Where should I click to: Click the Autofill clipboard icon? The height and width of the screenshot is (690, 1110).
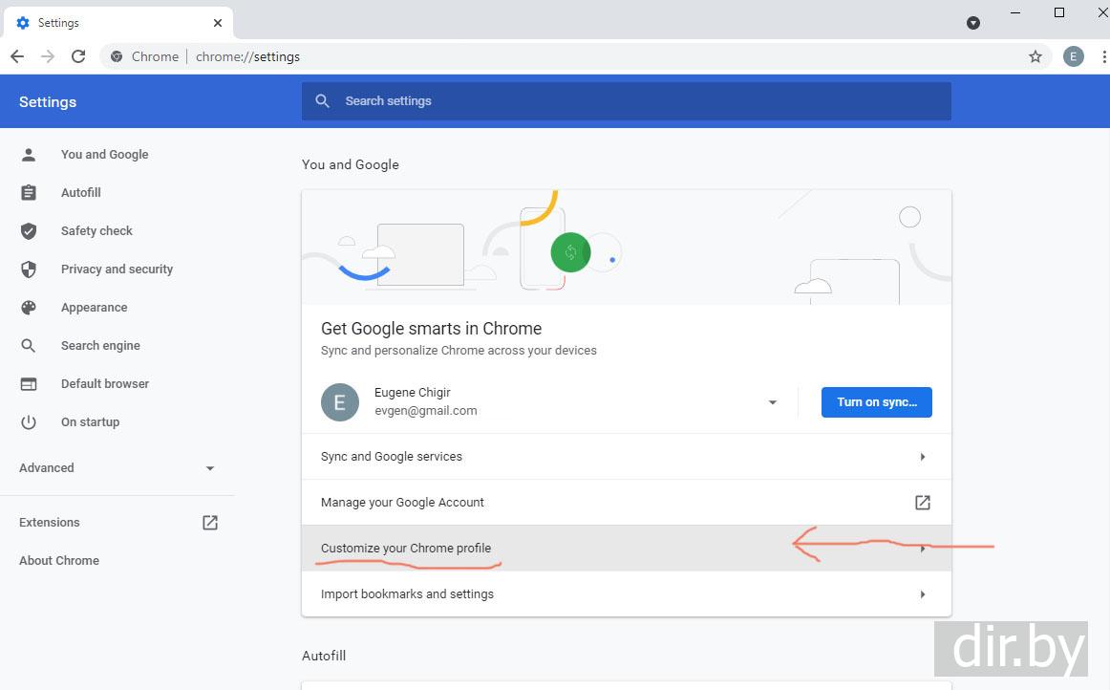[x=29, y=193]
